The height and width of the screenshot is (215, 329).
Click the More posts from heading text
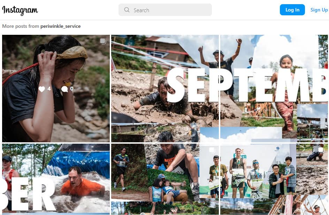click(x=21, y=26)
